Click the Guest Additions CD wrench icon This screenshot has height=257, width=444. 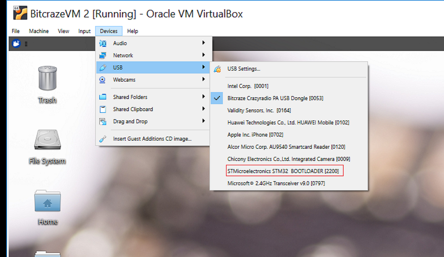103,139
